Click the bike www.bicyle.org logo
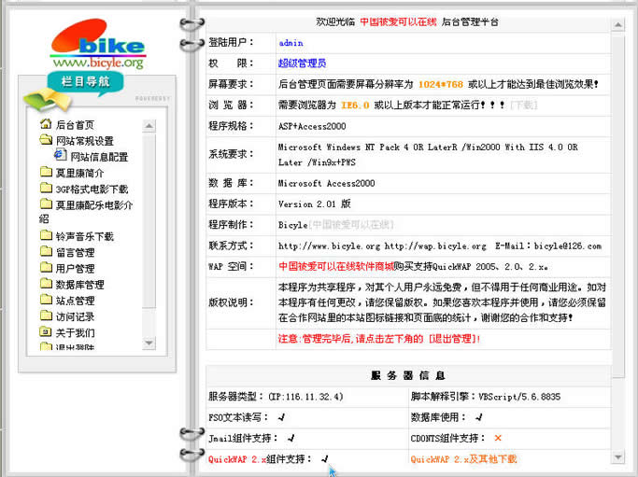 (98, 44)
